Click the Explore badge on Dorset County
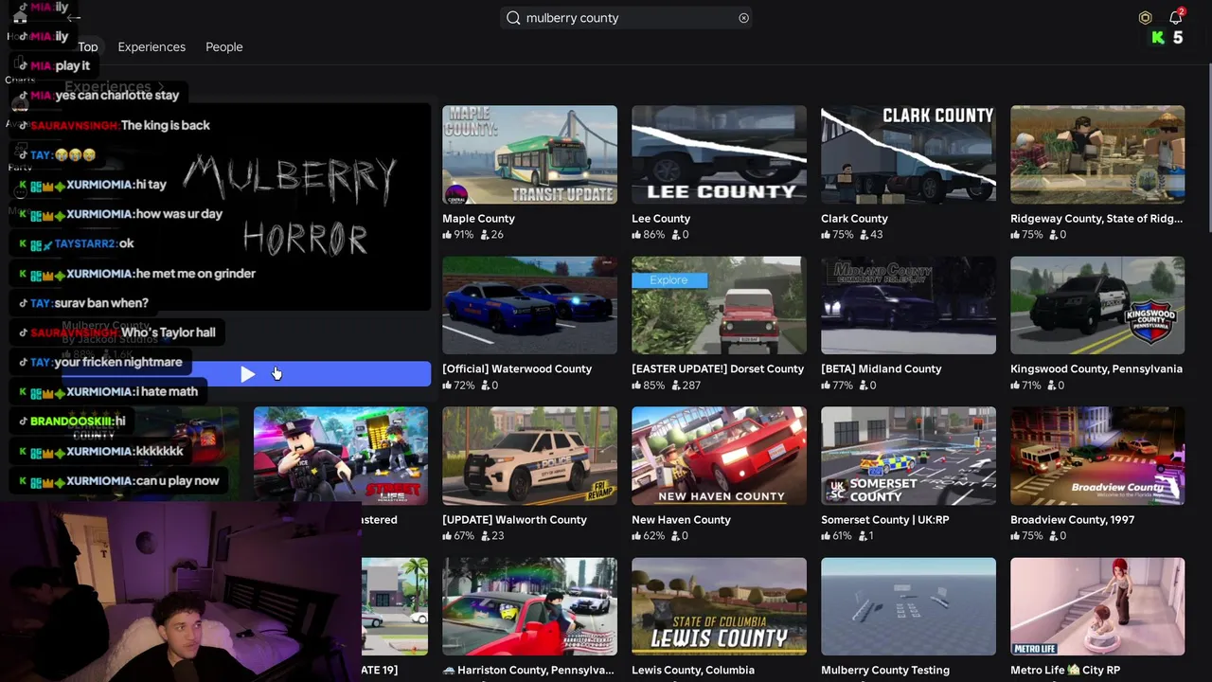 point(668,280)
